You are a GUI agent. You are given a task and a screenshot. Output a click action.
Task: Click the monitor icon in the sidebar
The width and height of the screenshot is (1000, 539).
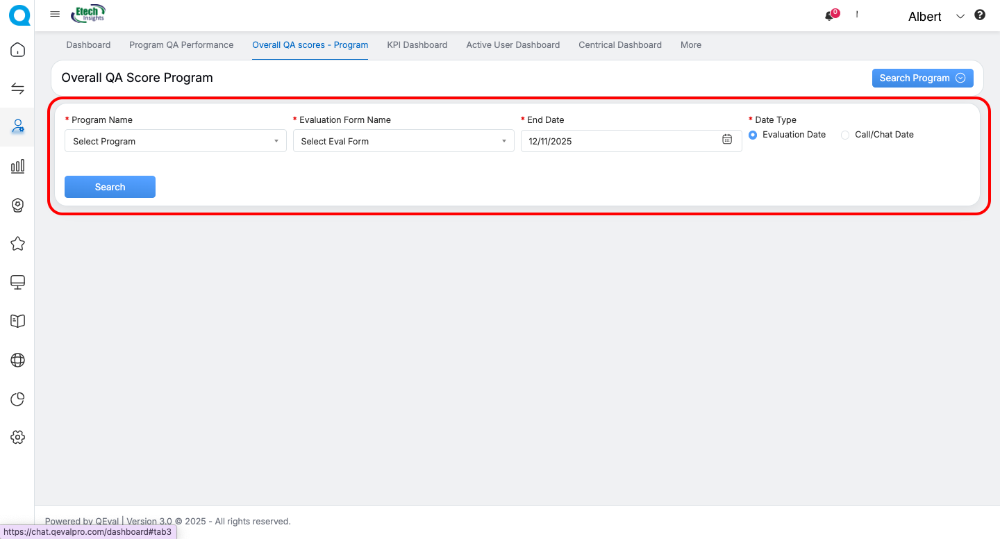[x=17, y=282]
